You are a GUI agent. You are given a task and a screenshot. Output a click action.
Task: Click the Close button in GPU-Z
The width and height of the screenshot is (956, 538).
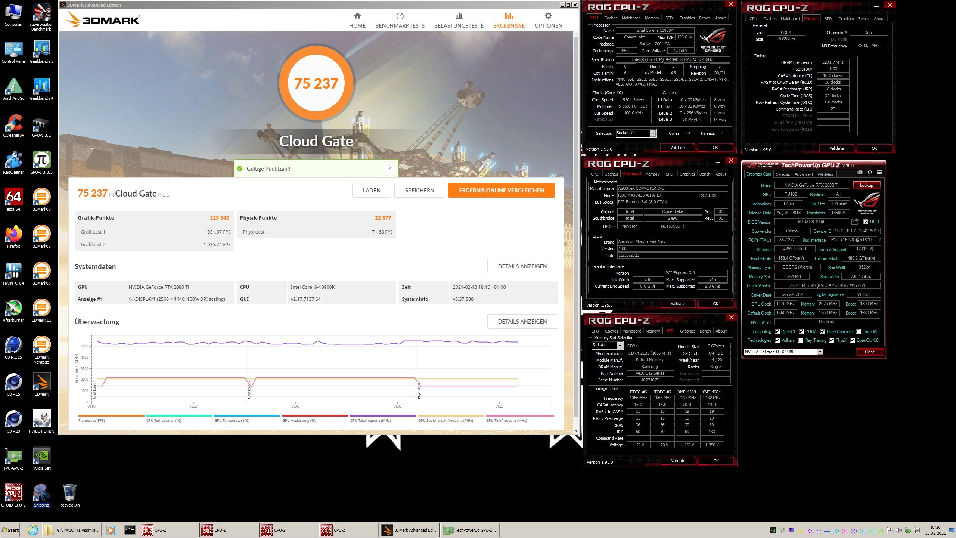[870, 352]
